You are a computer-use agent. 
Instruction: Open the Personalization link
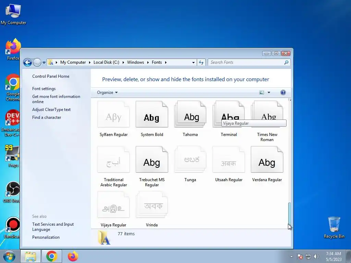[46, 237]
